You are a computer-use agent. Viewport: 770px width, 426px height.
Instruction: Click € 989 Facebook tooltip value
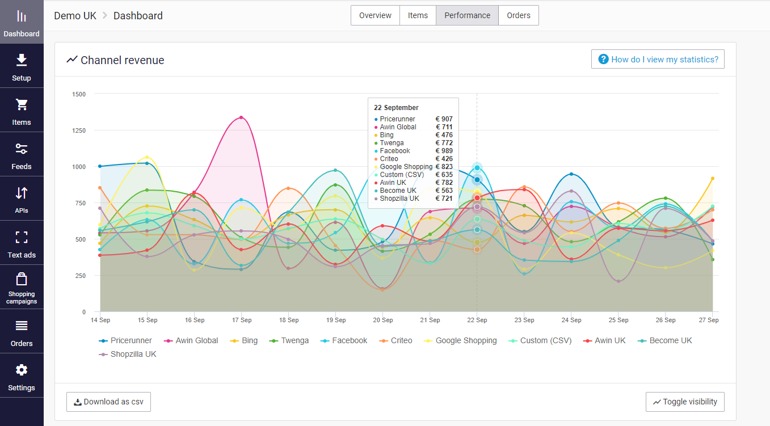(444, 151)
